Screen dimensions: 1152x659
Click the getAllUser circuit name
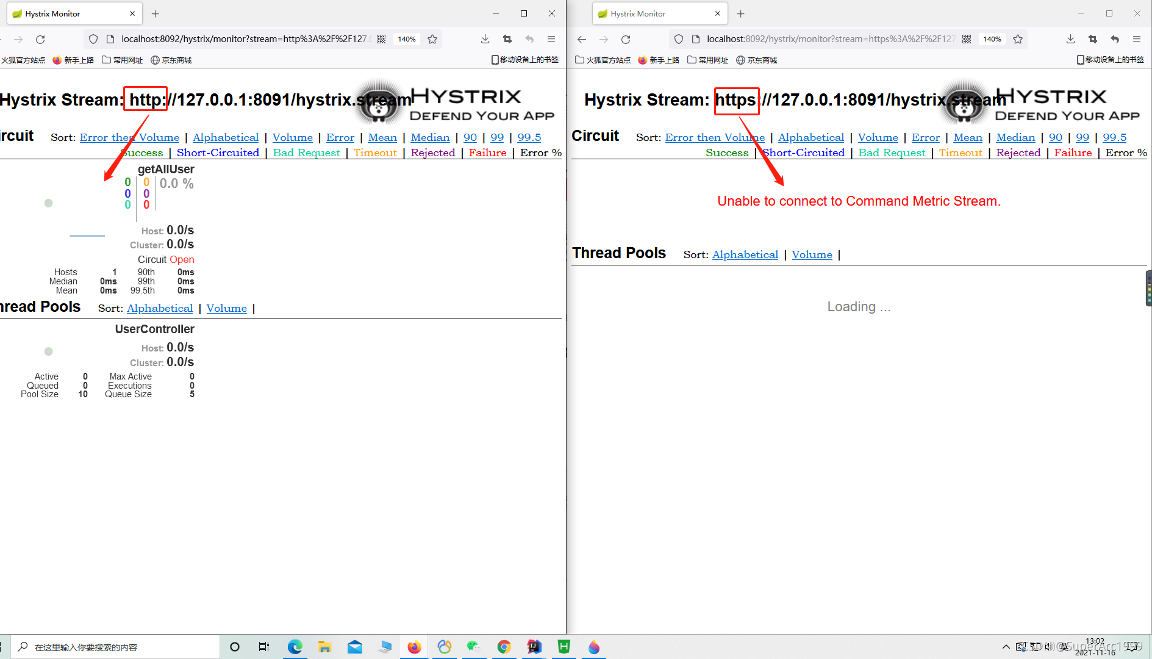166,169
